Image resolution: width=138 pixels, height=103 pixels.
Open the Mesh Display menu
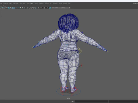(30, 3)
